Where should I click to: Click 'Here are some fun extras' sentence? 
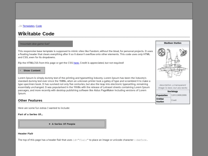point(44,108)
